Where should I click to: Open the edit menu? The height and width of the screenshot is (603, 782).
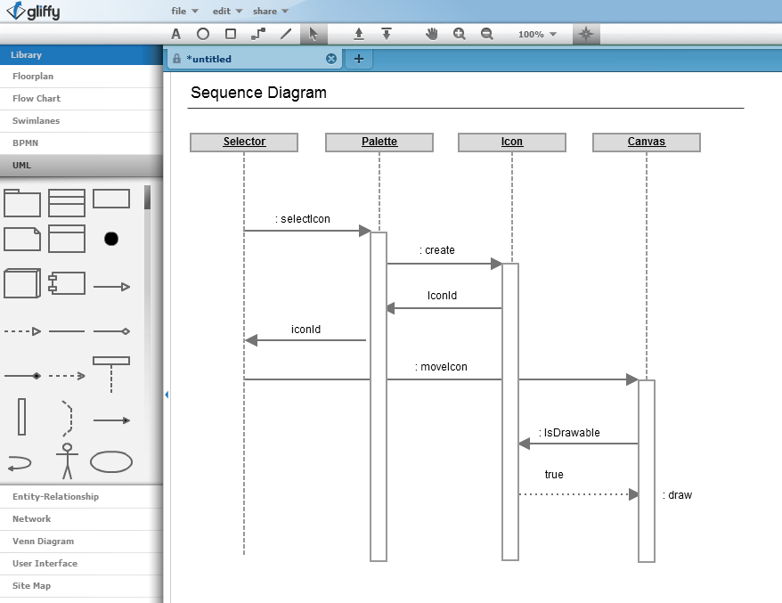click(224, 11)
